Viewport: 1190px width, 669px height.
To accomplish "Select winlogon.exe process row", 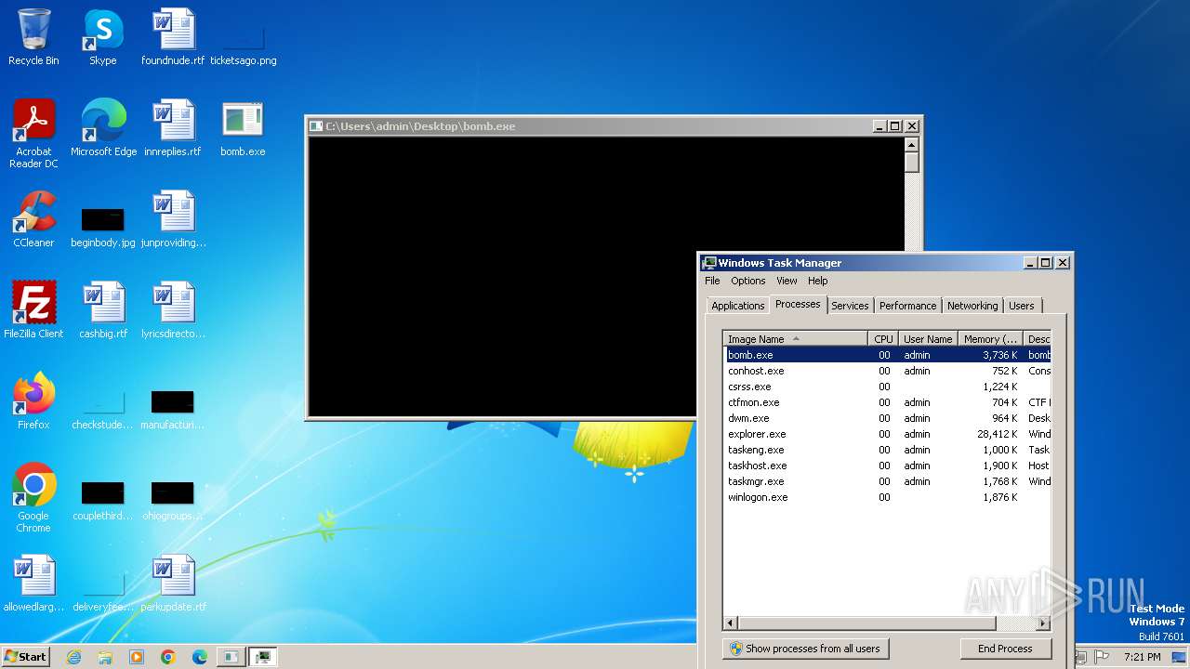I will point(888,497).
